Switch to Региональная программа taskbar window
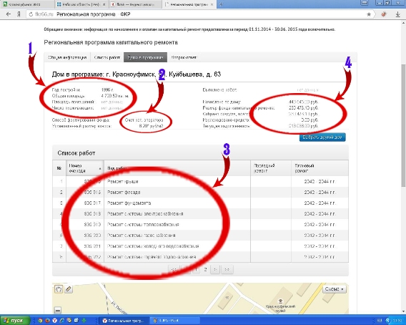Screen dimensions: 406x325 (x=124, y=321)
